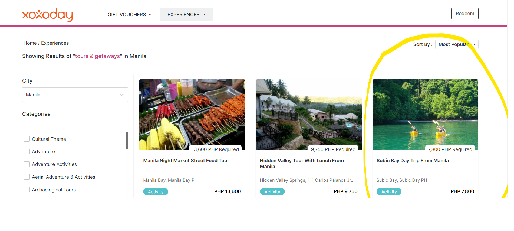Open the Experiences menu
514x231 pixels.
pos(186,15)
